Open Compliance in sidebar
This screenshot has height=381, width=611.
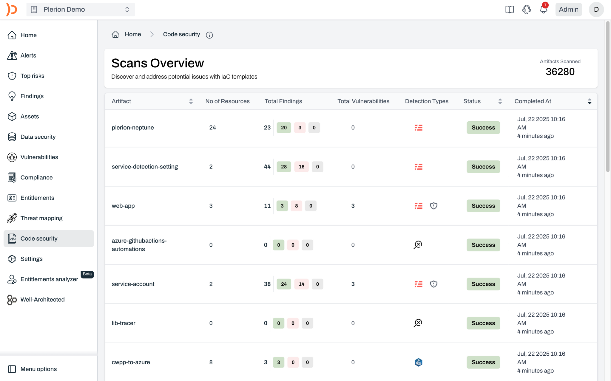[49, 177]
